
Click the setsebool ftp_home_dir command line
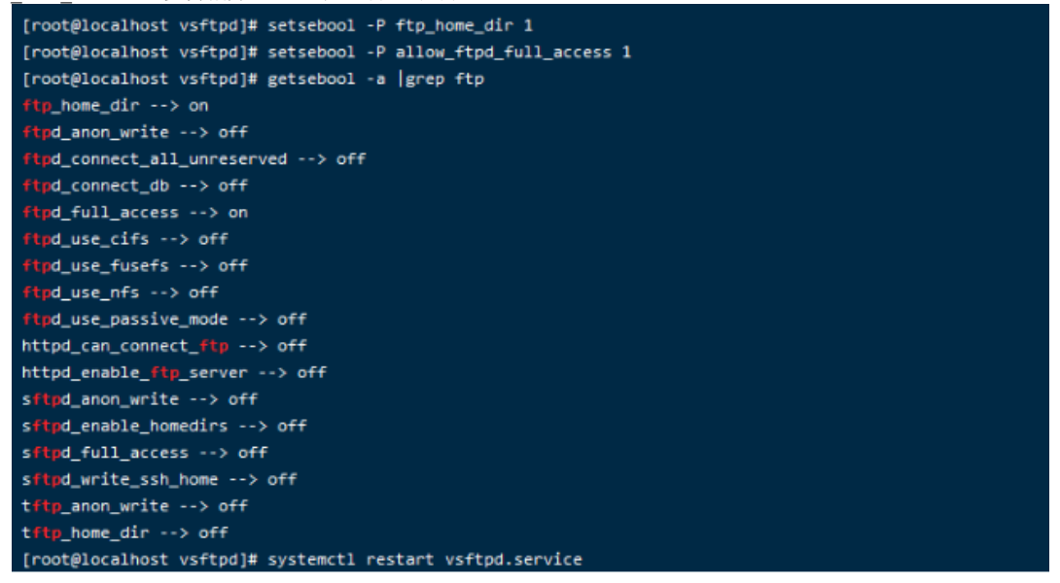pyautogui.click(x=277, y=25)
